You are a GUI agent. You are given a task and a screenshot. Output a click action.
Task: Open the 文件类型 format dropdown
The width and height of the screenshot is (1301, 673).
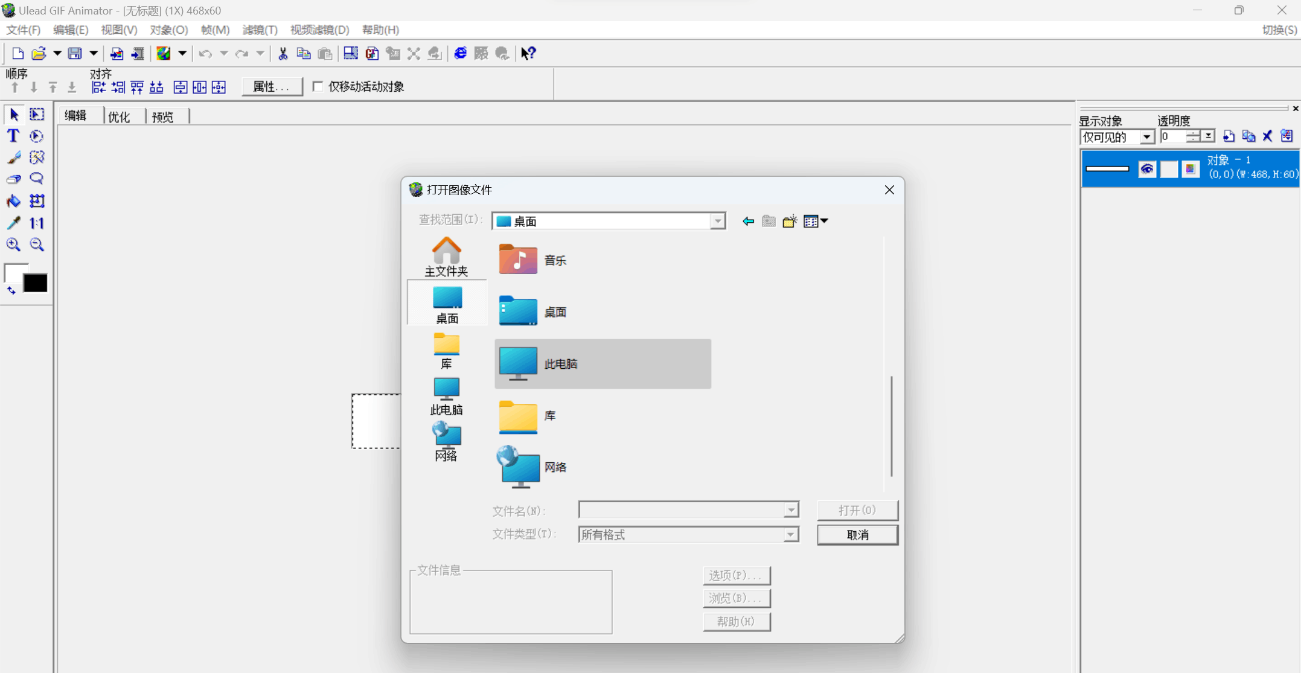(790, 535)
